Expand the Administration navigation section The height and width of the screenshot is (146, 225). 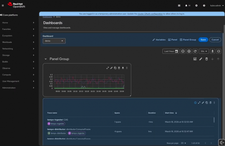click(18, 88)
